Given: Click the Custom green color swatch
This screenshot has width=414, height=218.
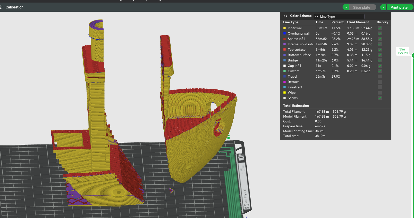Looking at the screenshot, I should tap(284, 71).
